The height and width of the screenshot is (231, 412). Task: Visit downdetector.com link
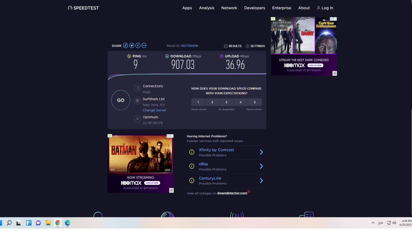pyautogui.click(x=232, y=193)
